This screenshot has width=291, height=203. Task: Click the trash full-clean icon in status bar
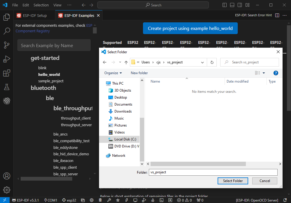100,200
